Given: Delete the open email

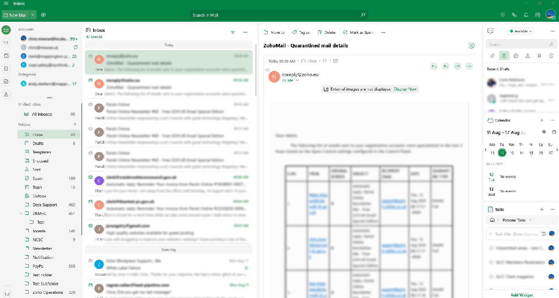Looking at the screenshot, I should (x=326, y=33).
